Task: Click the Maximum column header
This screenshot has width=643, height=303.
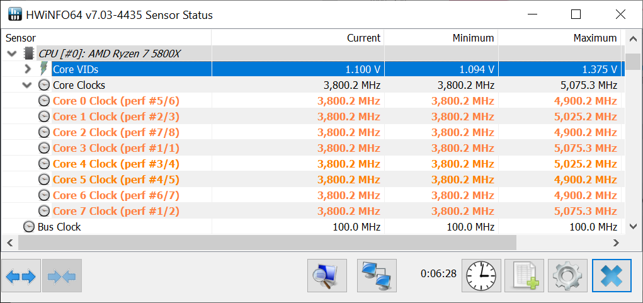Action: [559, 38]
